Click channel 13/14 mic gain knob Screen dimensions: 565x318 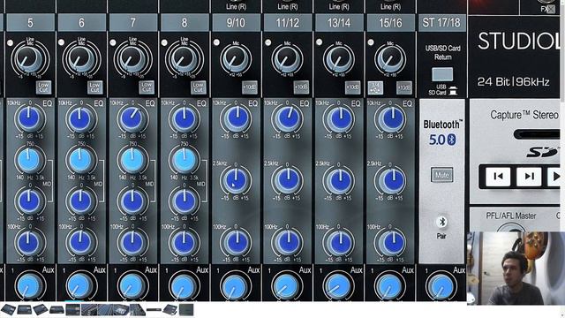339,59
